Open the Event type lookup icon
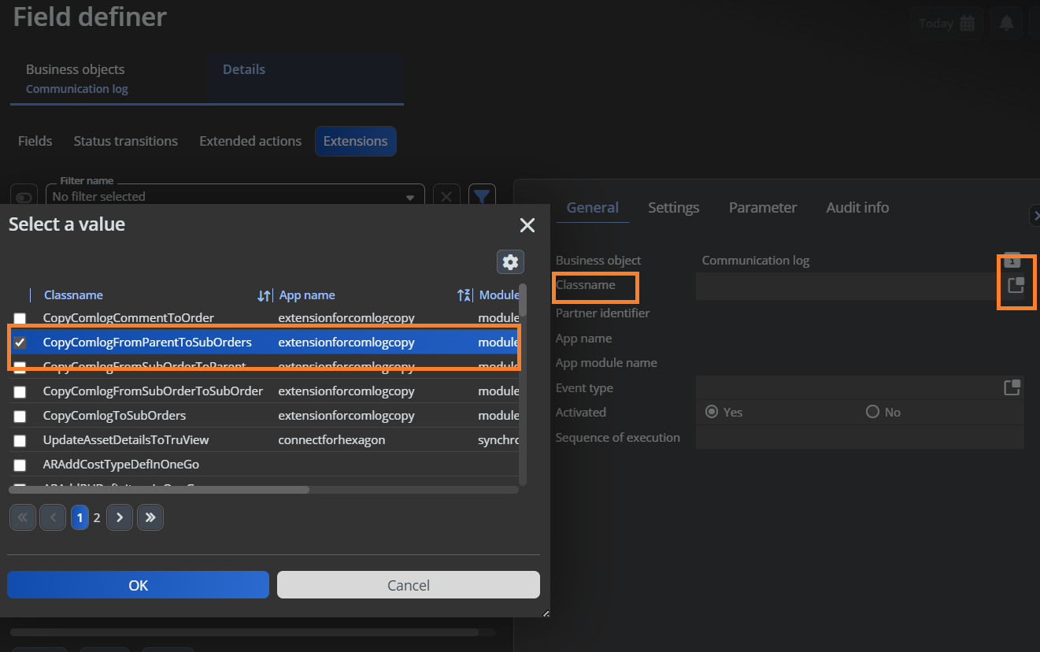Screen dimensions: 1040x652 tap(1012, 387)
